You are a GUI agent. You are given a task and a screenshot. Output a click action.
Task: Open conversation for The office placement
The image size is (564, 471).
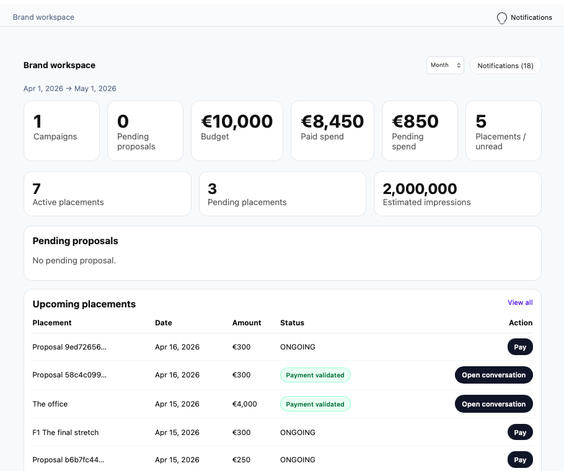pyautogui.click(x=493, y=404)
